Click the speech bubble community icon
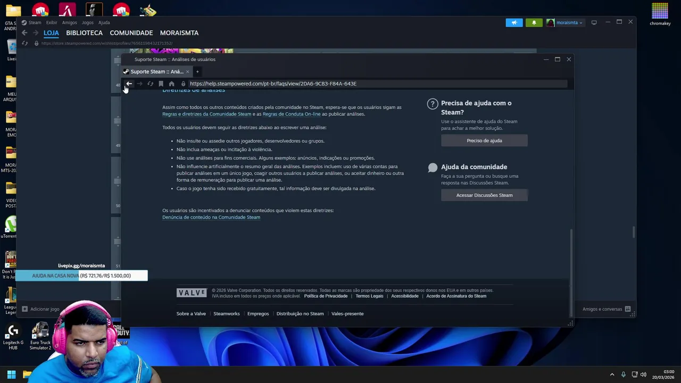This screenshot has height=383, width=681. [433, 168]
